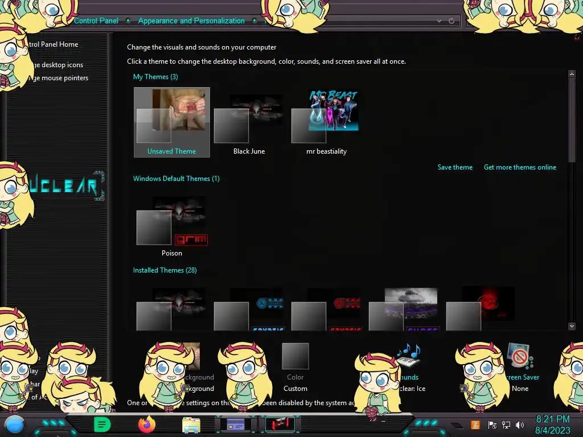Click themes list scroll down arrow
Image resolution: width=583 pixels, height=437 pixels.
coord(572,326)
